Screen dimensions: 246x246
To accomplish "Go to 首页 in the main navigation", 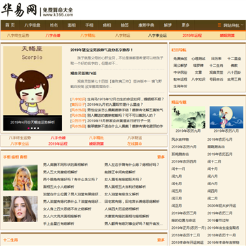I will click(10, 25).
